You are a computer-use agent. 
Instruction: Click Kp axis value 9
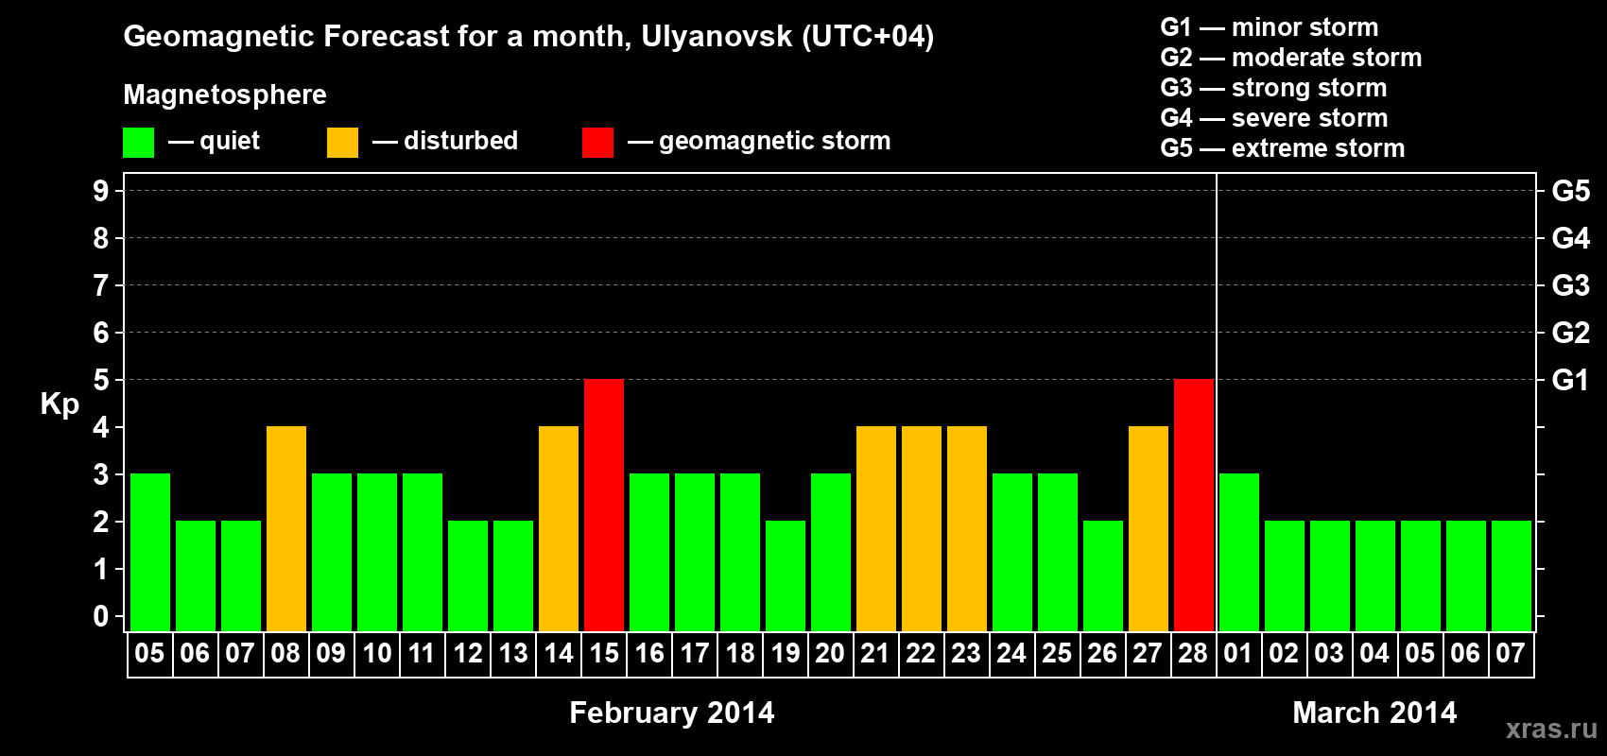click(x=100, y=191)
